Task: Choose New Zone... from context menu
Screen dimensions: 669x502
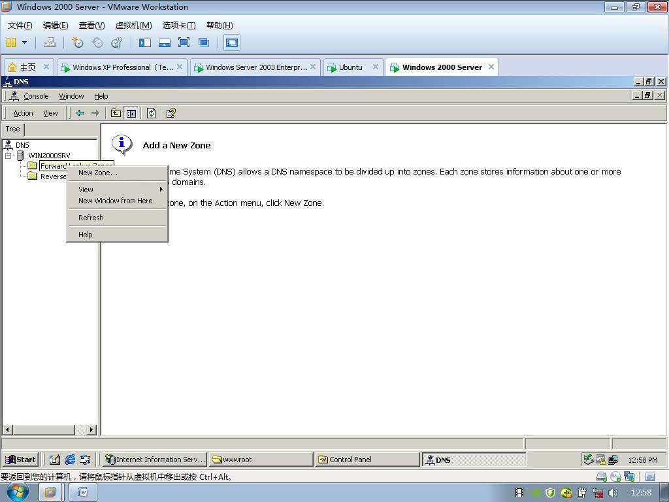Action: [118, 173]
